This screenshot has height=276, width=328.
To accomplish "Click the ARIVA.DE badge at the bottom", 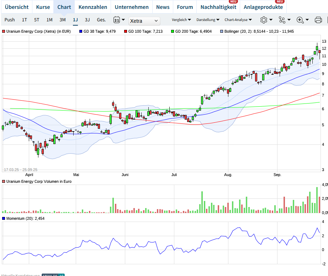I will [52, 275].
